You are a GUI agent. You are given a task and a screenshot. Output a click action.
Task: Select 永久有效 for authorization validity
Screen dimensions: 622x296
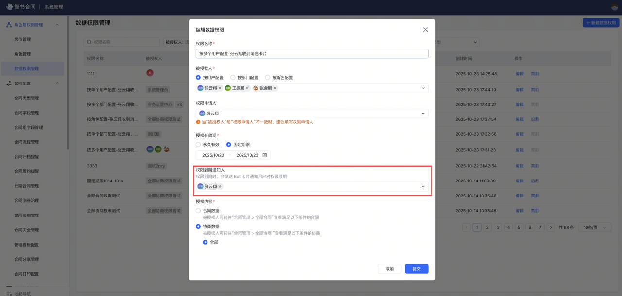click(198, 144)
